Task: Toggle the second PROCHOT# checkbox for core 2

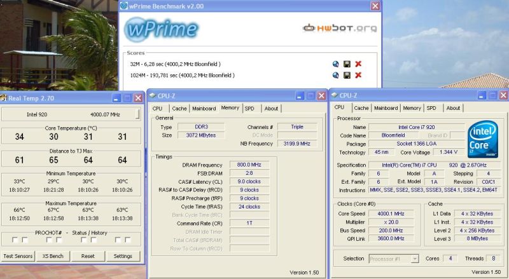Action: (59, 240)
